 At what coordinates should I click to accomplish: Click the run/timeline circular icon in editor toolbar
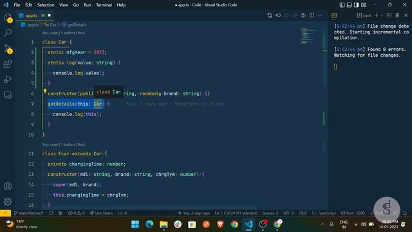[x=303, y=15]
